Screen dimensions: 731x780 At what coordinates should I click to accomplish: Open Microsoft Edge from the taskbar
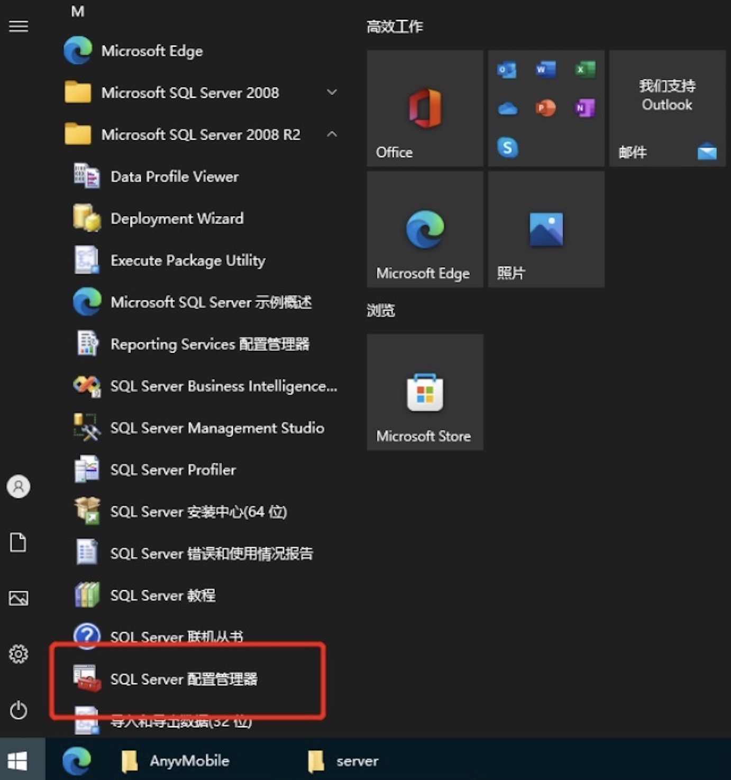click(77, 761)
